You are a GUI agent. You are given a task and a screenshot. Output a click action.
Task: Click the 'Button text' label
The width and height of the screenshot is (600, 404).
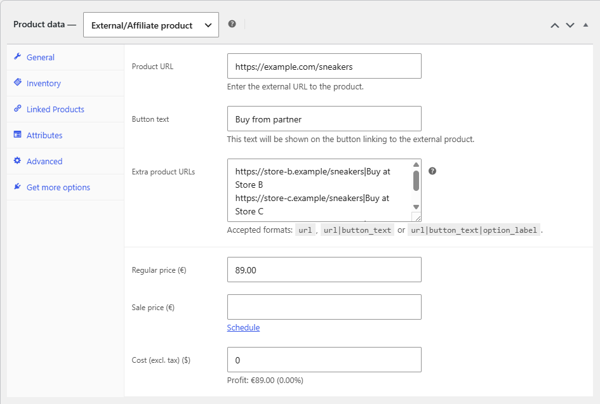[150, 119]
